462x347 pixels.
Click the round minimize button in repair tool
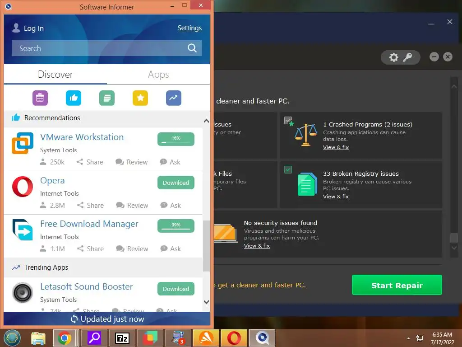click(434, 56)
